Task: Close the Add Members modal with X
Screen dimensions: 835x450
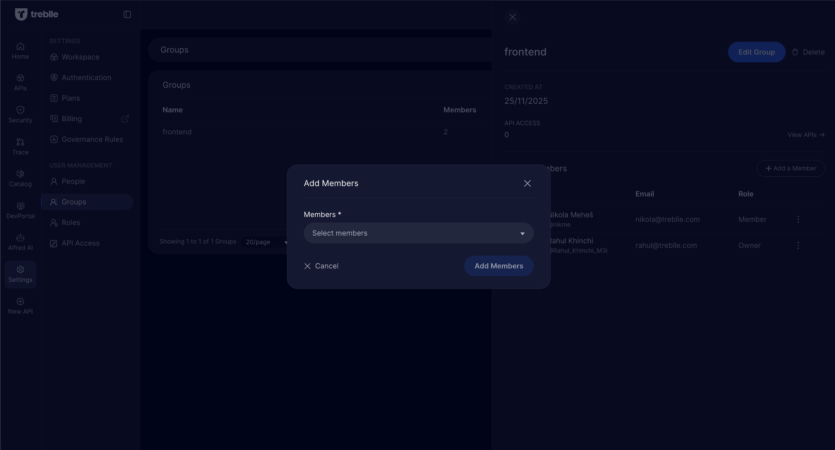Action: pos(527,184)
